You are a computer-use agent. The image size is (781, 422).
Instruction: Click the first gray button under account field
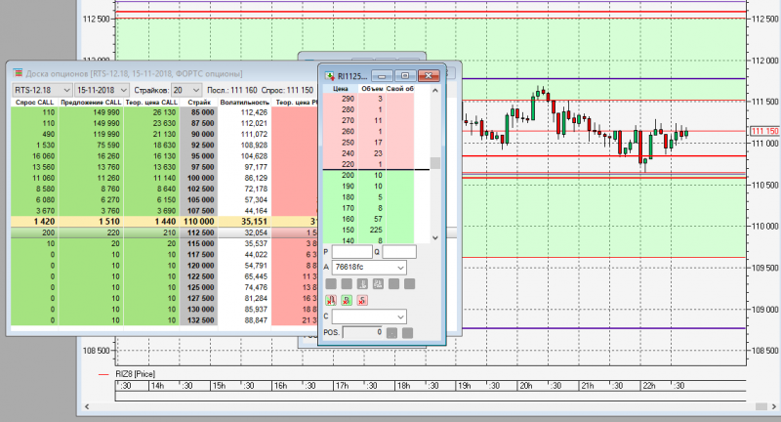click(x=331, y=284)
